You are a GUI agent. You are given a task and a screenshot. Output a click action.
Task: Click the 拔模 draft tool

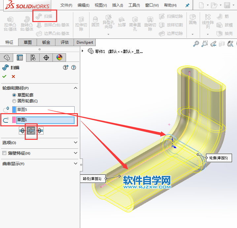pyautogui.click(x=224, y=25)
